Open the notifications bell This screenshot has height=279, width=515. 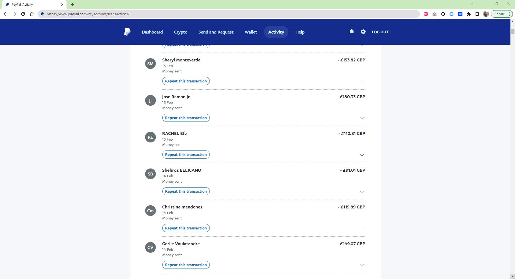point(351,32)
